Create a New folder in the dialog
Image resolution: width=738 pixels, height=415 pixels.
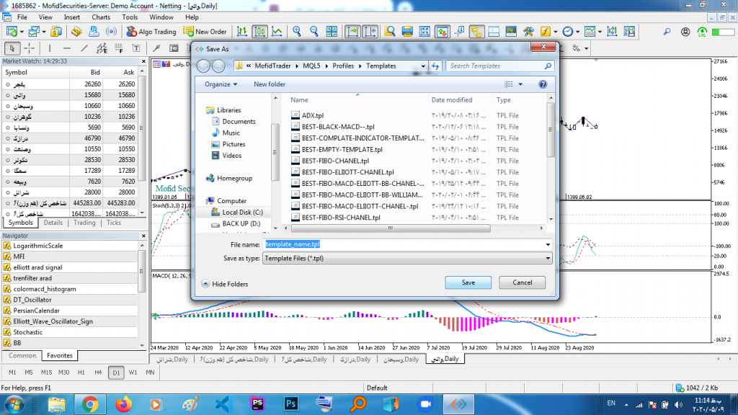pos(270,84)
